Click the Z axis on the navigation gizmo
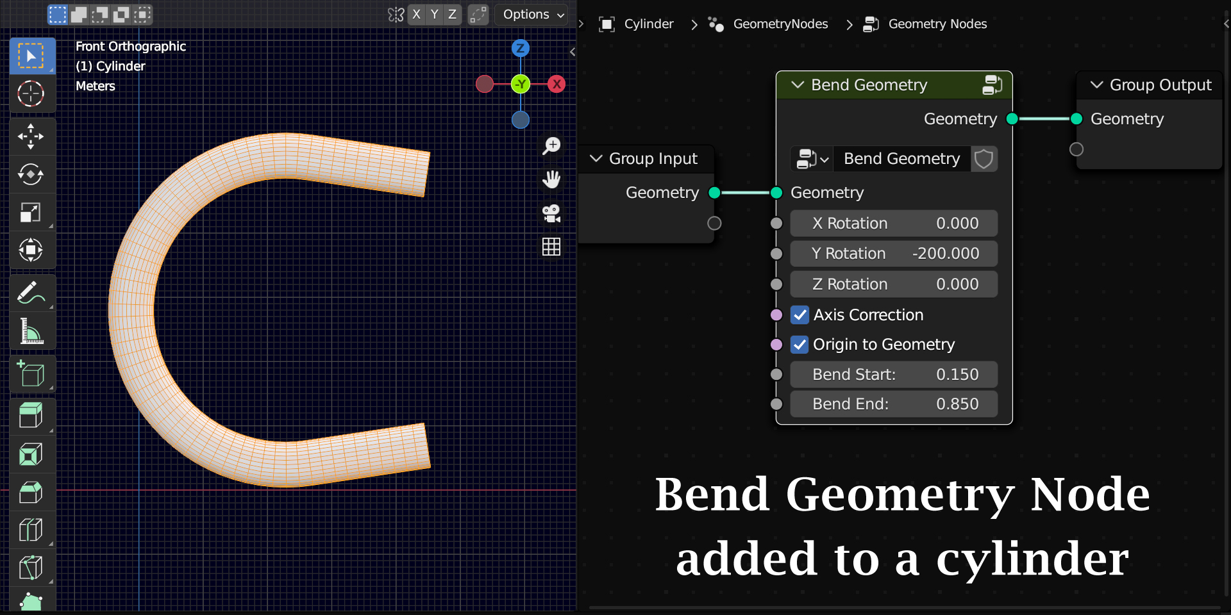1231x615 pixels. pyautogui.click(x=521, y=48)
